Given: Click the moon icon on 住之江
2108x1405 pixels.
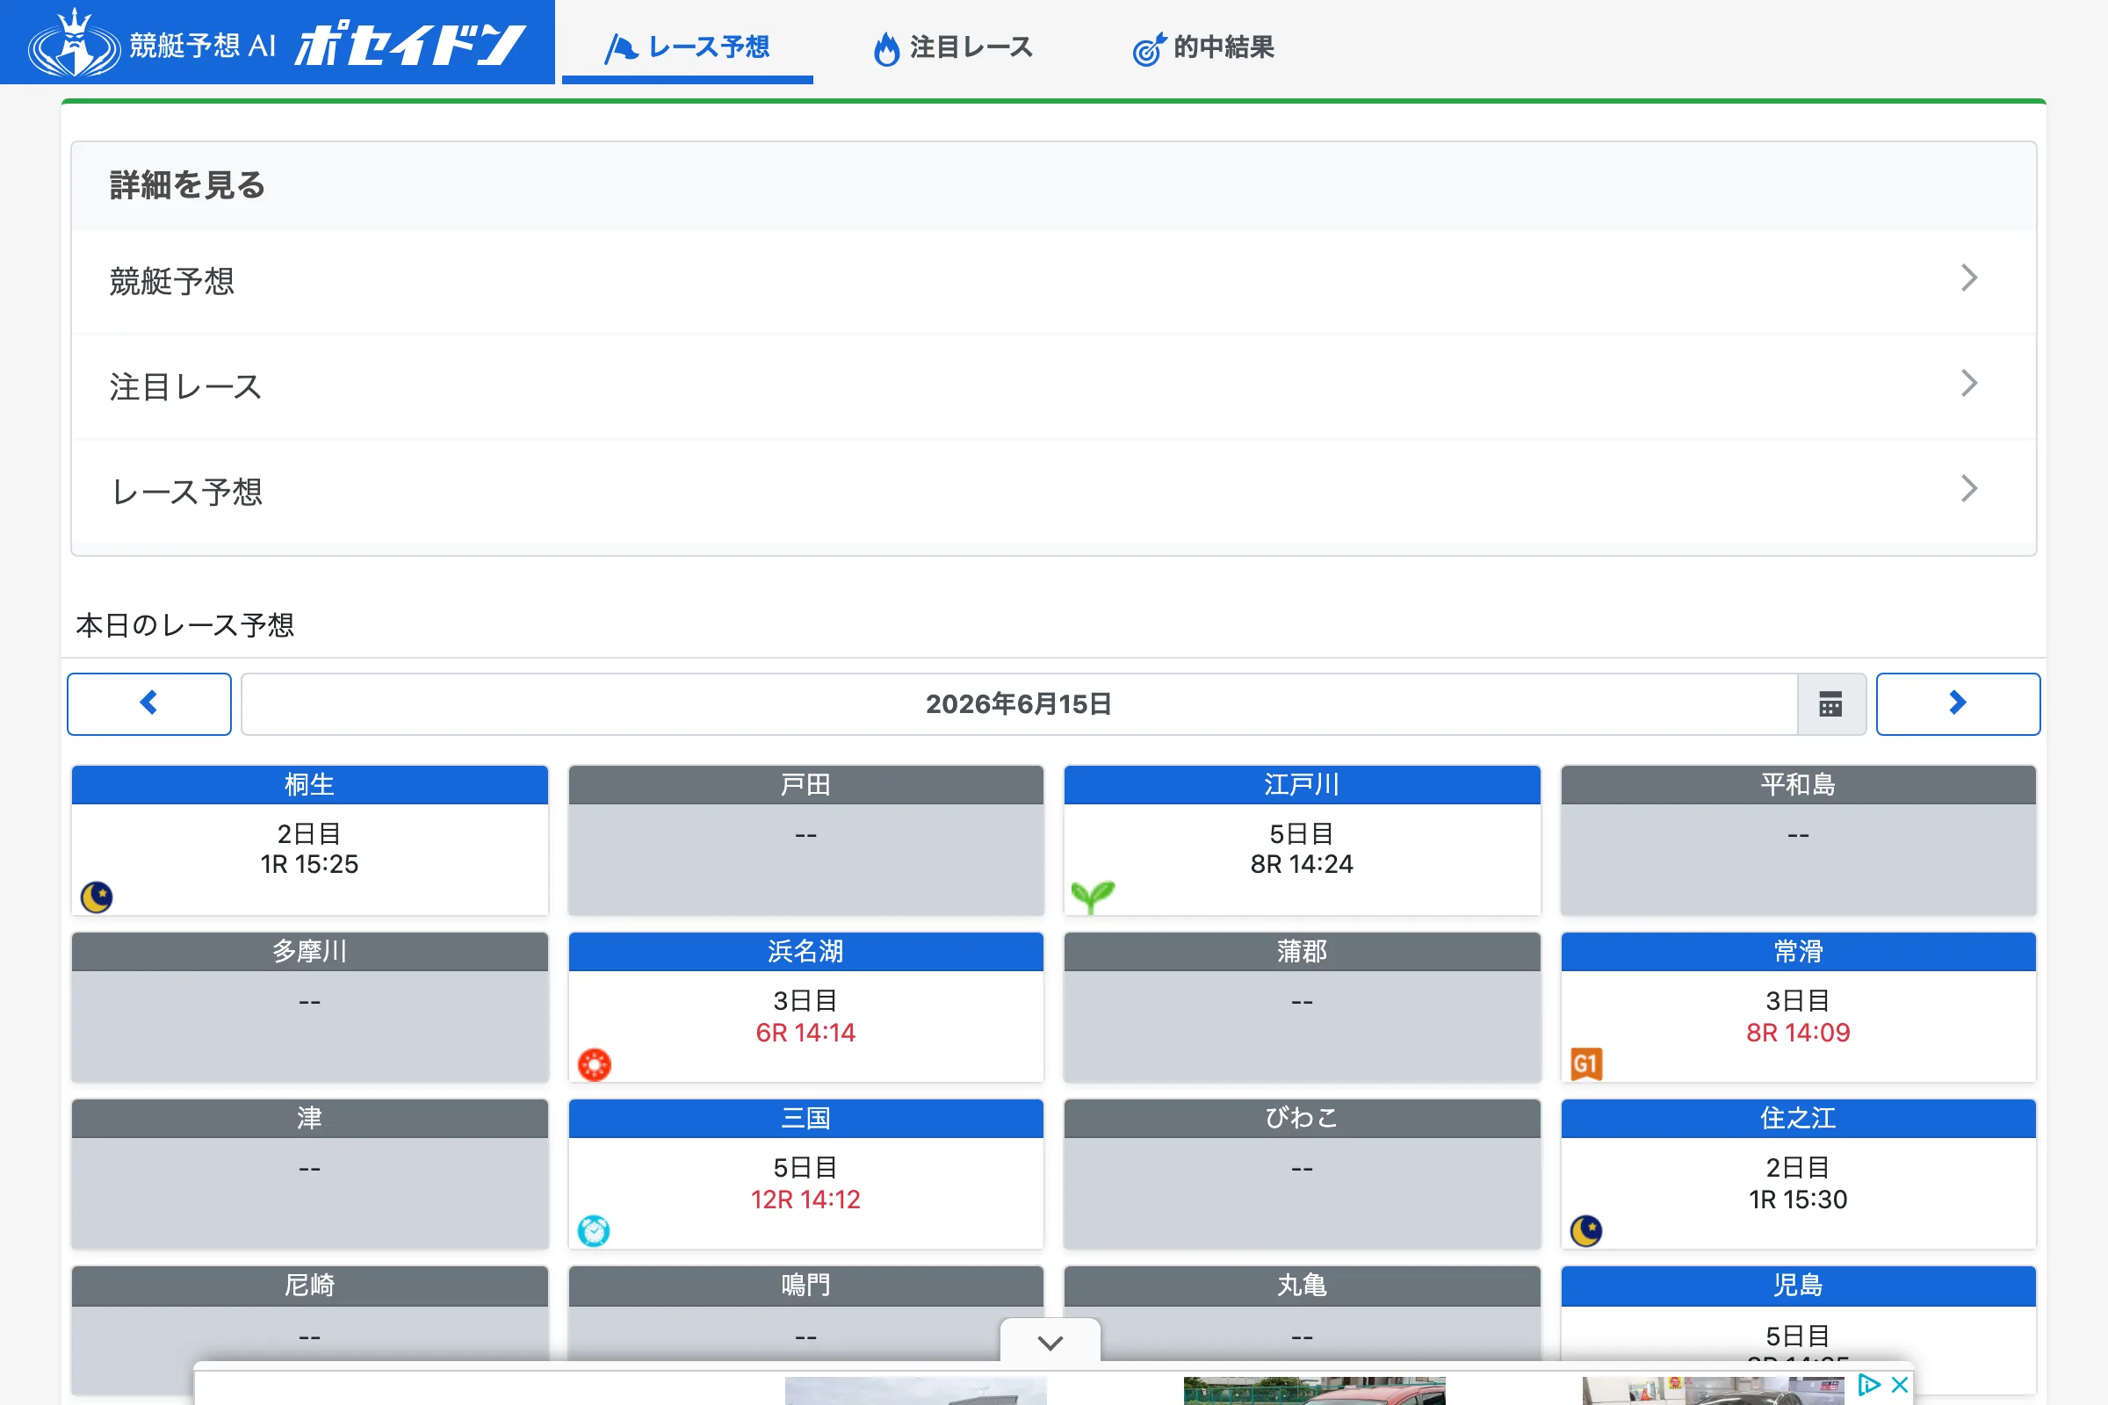Looking at the screenshot, I should pos(1586,1231).
